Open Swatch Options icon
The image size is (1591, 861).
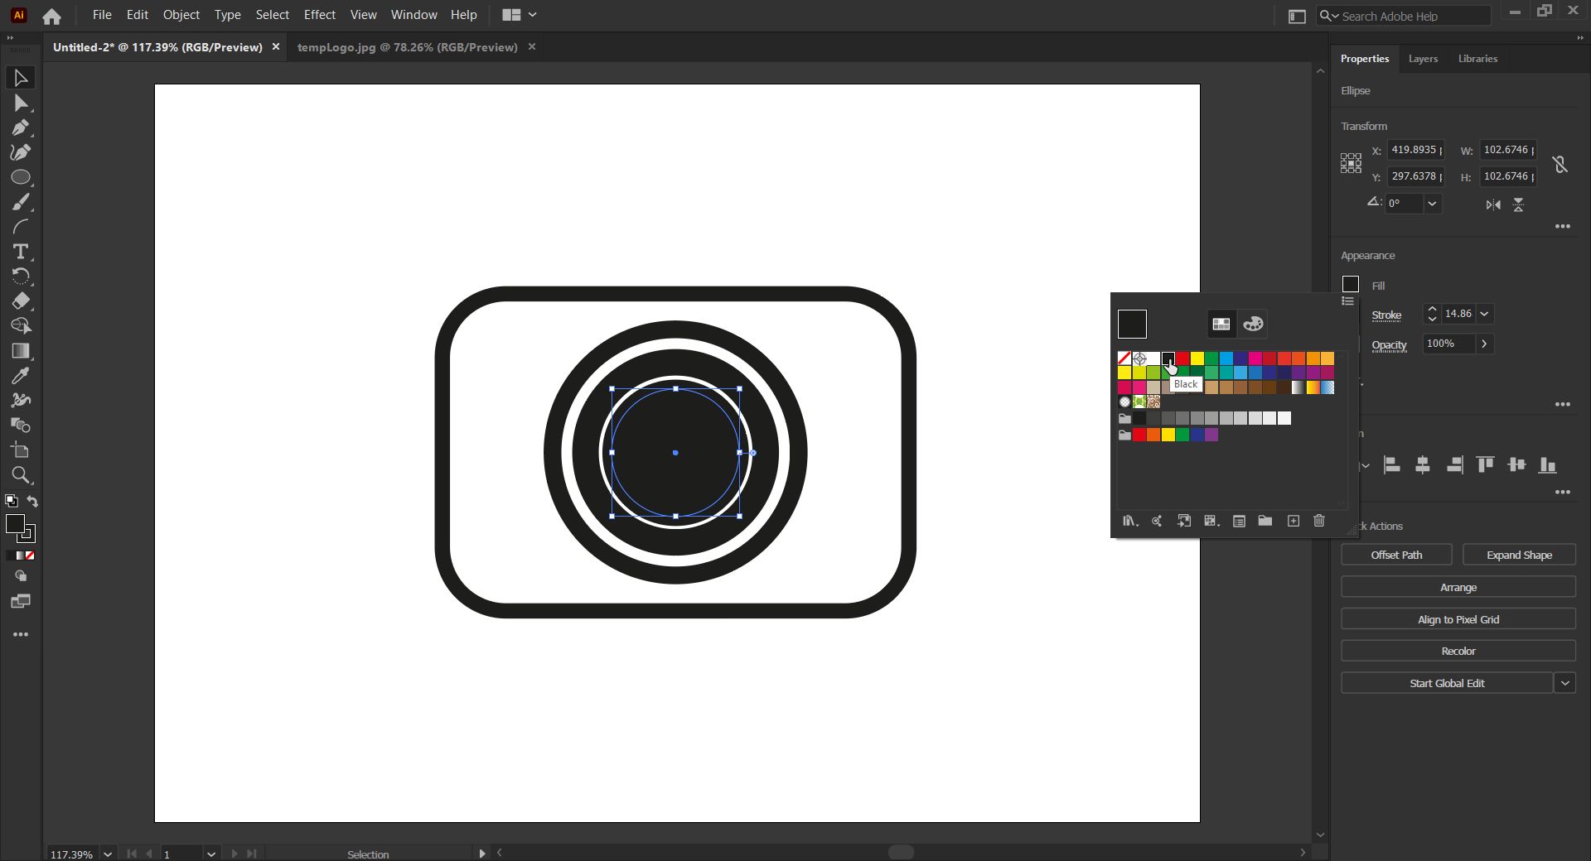pos(1239,521)
